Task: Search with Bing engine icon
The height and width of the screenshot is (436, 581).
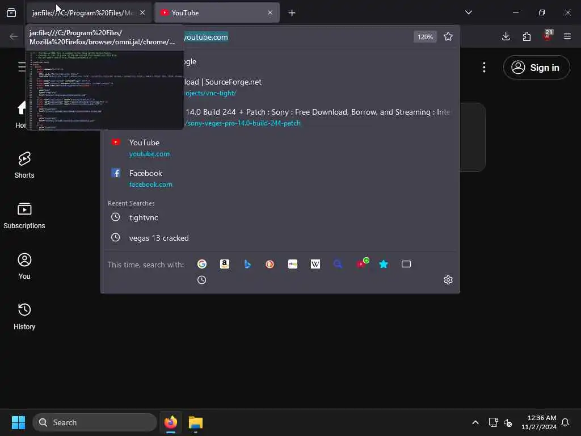Action: (x=247, y=264)
